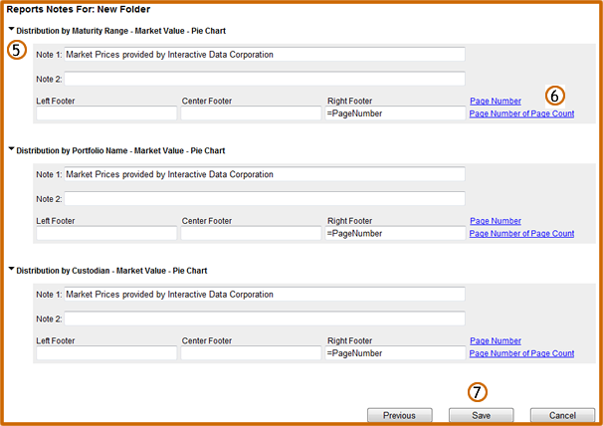The width and height of the screenshot is (603, 426).
Task: Click Page Number of Page Count in Maturity Range
Action: pos(521,113)
